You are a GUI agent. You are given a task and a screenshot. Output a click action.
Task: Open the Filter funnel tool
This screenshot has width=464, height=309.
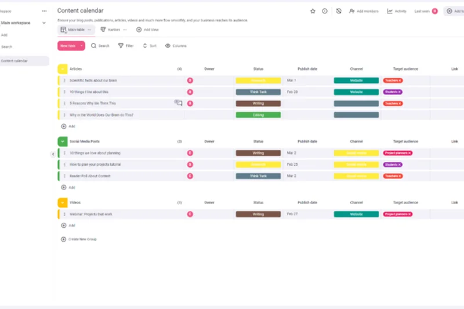[121, 46]
